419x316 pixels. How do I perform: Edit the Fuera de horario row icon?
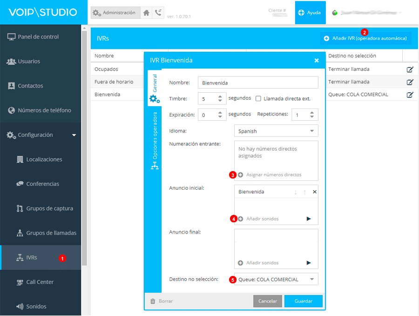pos(410,82)
